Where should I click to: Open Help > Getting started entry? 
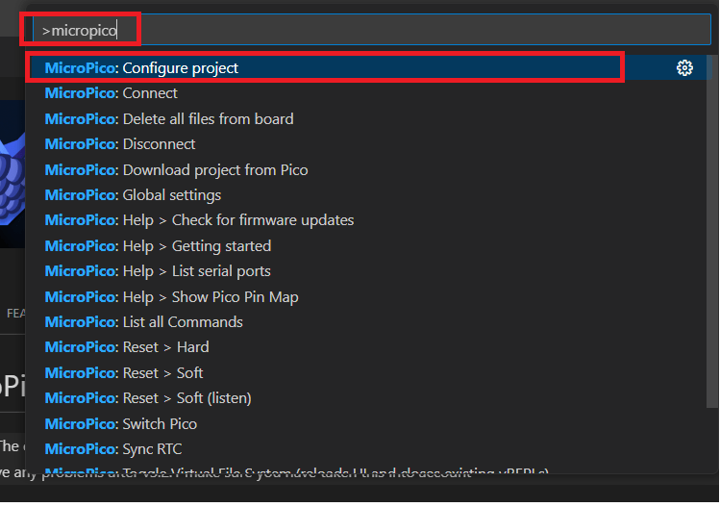pyautogui.click(x=158, y=246)
